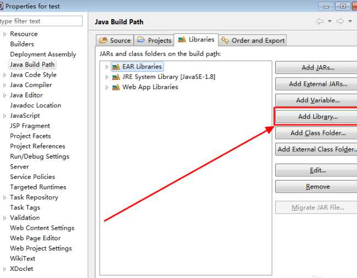Expand the XDoclet item
Screen dimensions: 357x278
coord(4,269)
